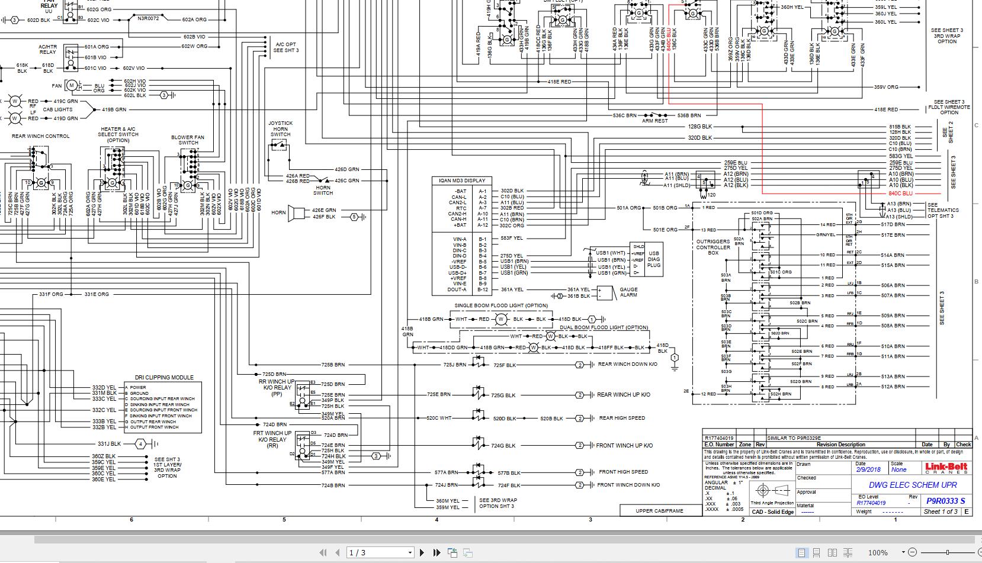Click the 100% zoom value
This screenshot has width=982, height=563.
tap(878, 552)
